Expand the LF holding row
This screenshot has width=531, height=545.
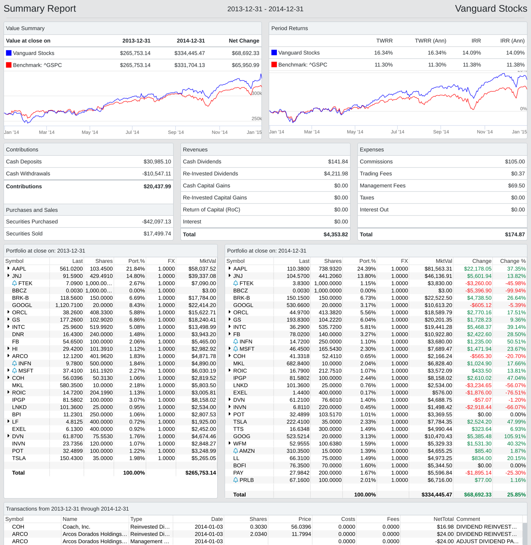(9, 422)
